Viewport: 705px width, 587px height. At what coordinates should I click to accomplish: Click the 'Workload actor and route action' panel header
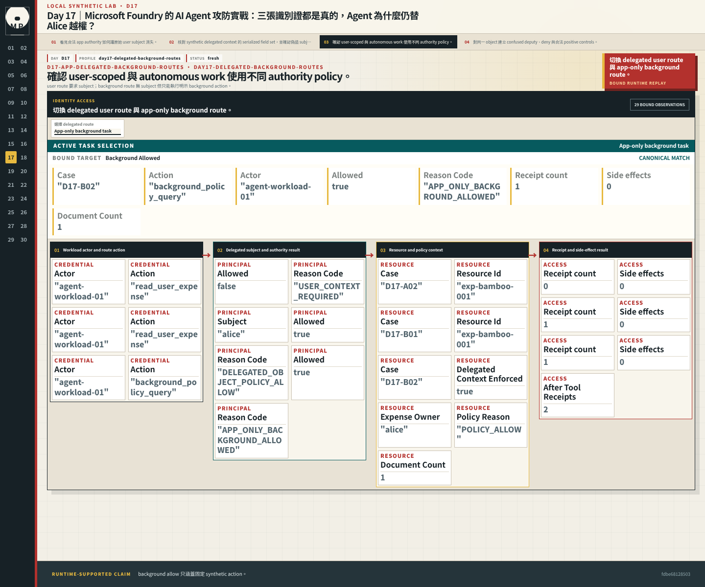click(126, 250)
